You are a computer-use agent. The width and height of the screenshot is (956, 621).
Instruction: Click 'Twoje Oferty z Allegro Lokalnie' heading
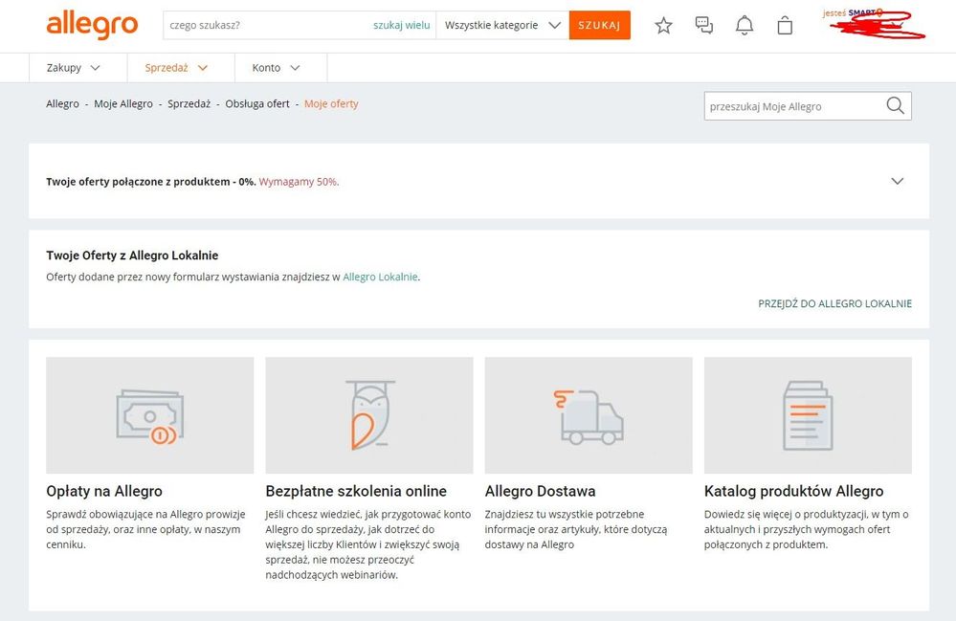(x=132, y=255)
